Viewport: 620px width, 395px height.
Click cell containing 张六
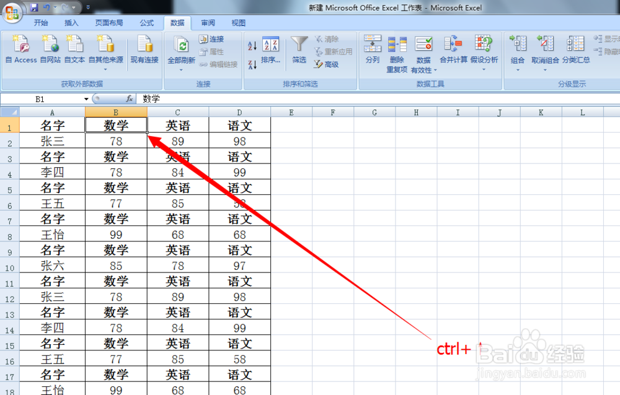(52, 266)
